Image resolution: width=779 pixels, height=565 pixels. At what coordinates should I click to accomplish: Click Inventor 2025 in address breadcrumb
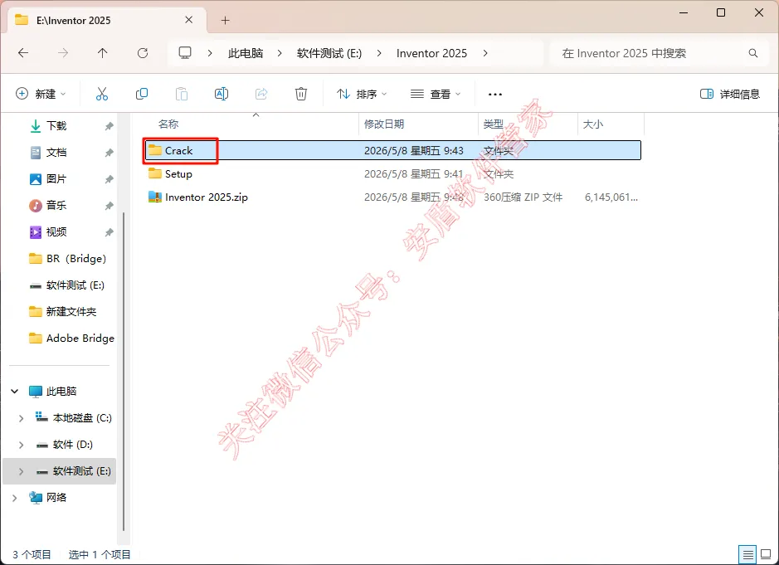[x=431, y=53]
